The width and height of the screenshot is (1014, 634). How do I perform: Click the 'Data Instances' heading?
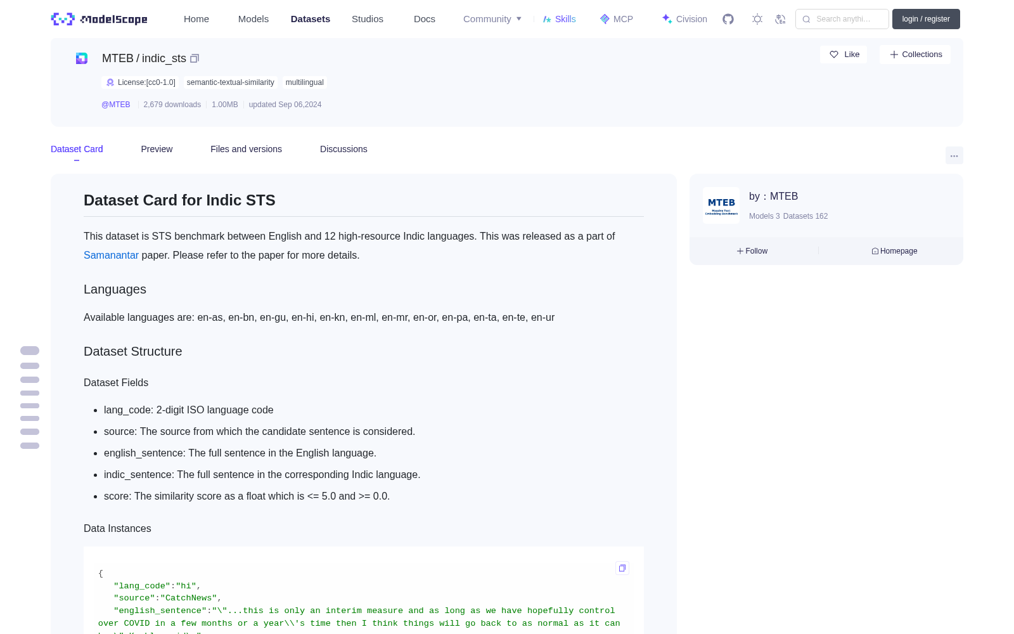pyautogui.click(x=117, y=529)
